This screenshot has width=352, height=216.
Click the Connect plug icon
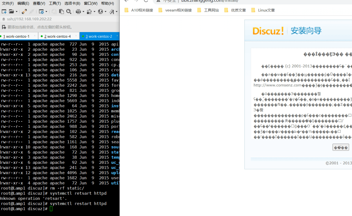pyautogui.click(x=24, y=11)
